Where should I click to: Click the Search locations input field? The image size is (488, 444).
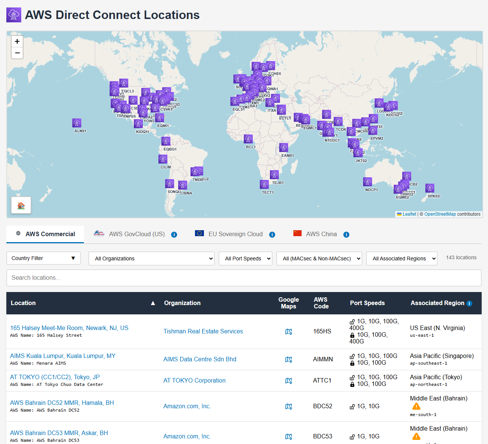244,278
